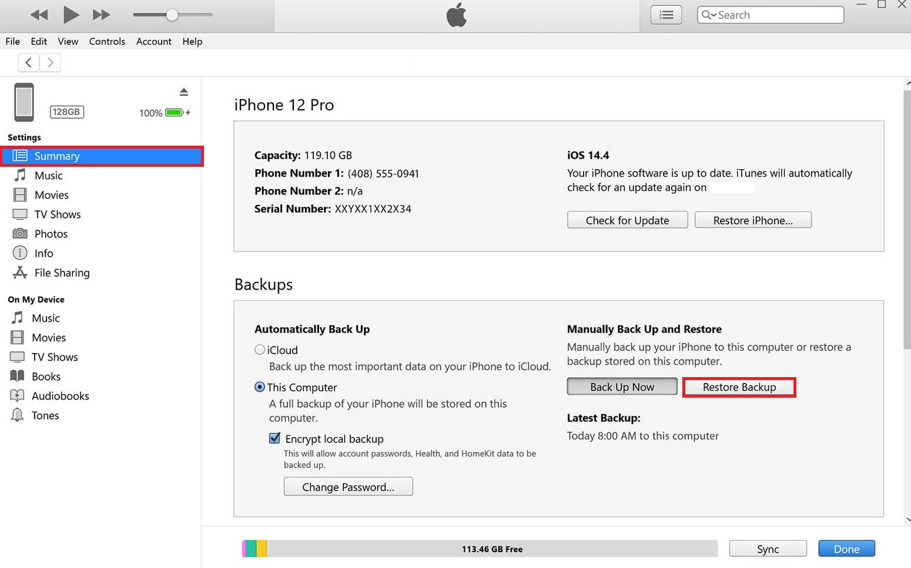Eject the connected iPhone 12 Pro

point(184,92)
